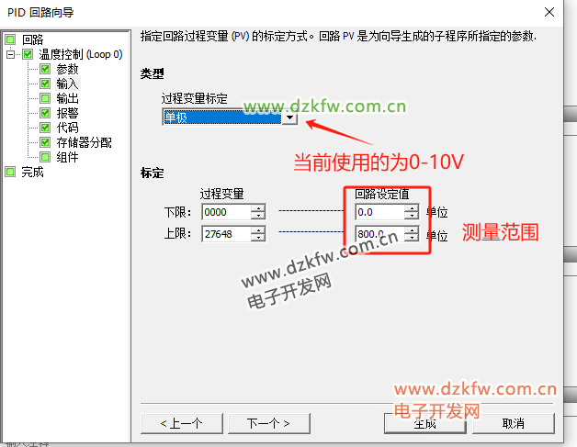
Task: Toggle the 参数 checkbox in the tree
Action: (x=45, y=69)
